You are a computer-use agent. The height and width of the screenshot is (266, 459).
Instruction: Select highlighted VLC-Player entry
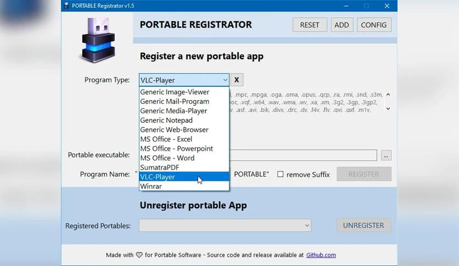[184, 176]
